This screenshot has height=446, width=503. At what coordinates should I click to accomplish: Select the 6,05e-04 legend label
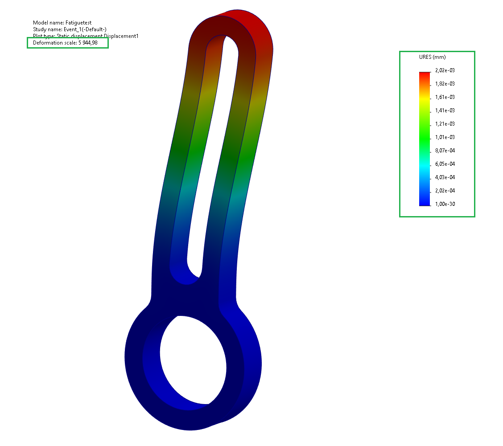click(x=445, y=164)
